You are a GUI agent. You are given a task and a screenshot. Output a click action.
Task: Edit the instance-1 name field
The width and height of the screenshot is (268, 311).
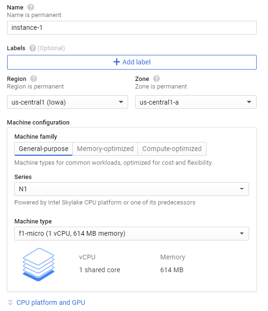pyautogui.click(x=132, y=27)
